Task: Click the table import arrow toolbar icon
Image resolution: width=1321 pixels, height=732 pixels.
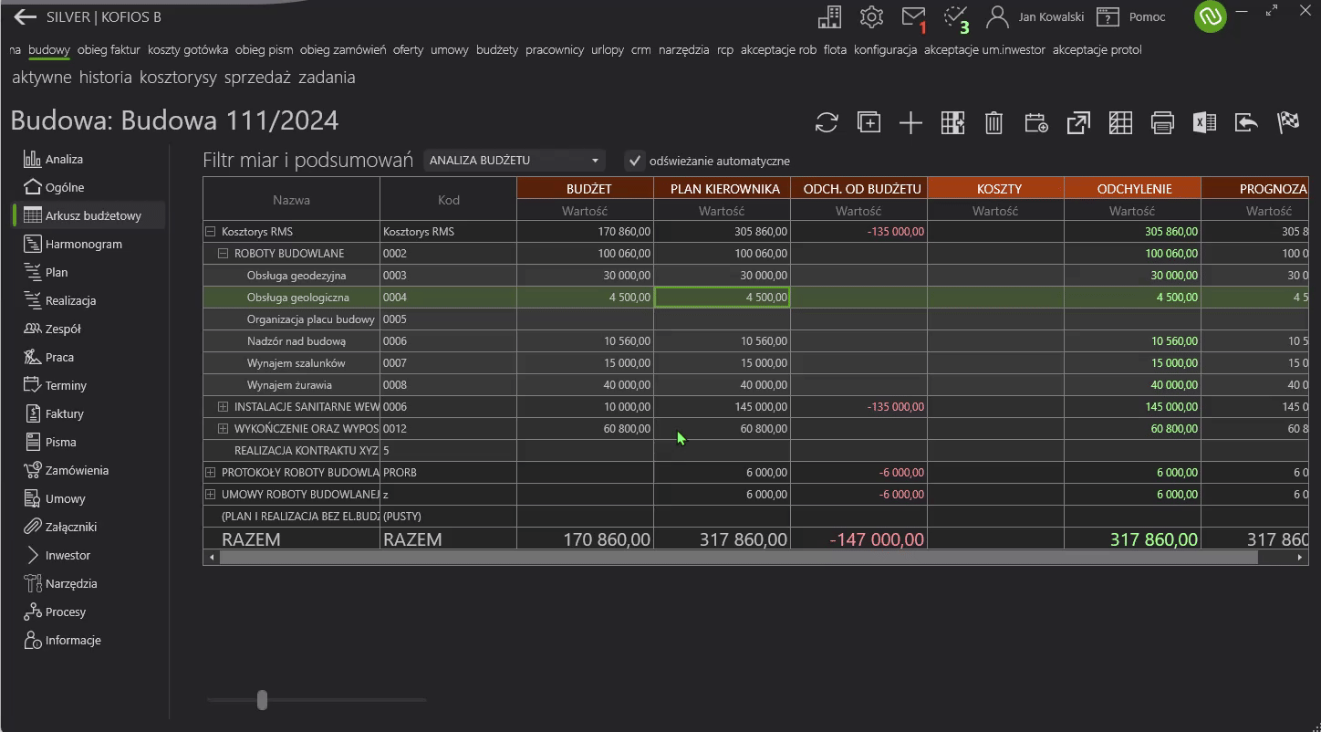Action: point(952,122)
